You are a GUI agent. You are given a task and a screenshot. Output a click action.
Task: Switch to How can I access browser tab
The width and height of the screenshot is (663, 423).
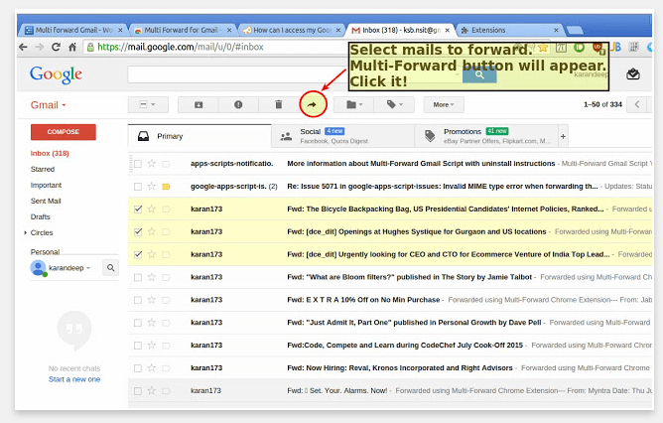pyautogui.click(x=292, y=30)
